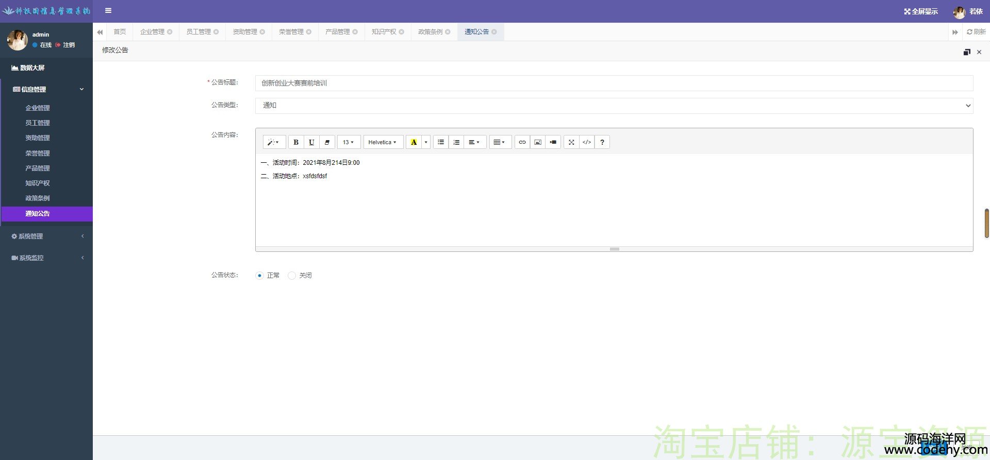Image resolution: width=990 pixels, height=460 pixels.
Task: Open the paragraph alignment dropdown
Action: tap(475, 142)
